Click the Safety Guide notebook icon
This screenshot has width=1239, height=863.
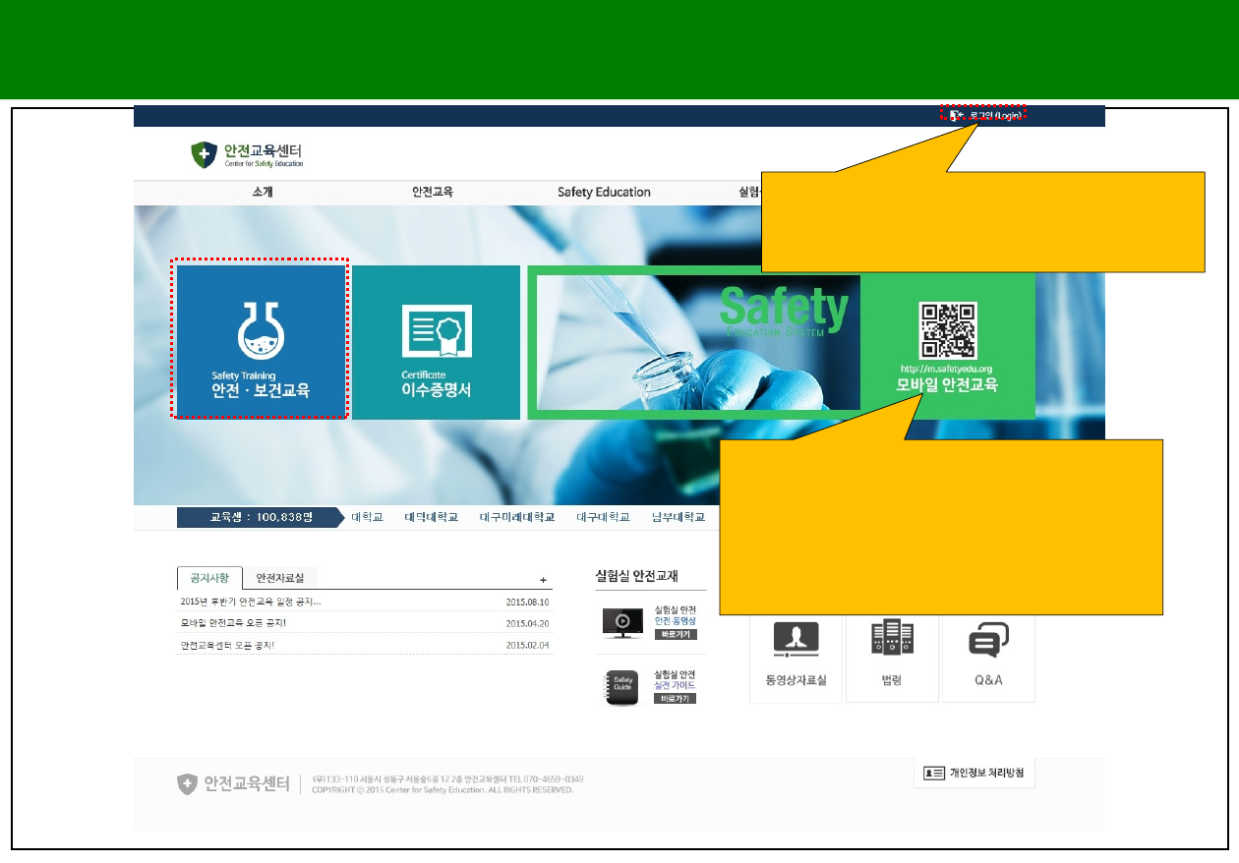tap(621, 686)
